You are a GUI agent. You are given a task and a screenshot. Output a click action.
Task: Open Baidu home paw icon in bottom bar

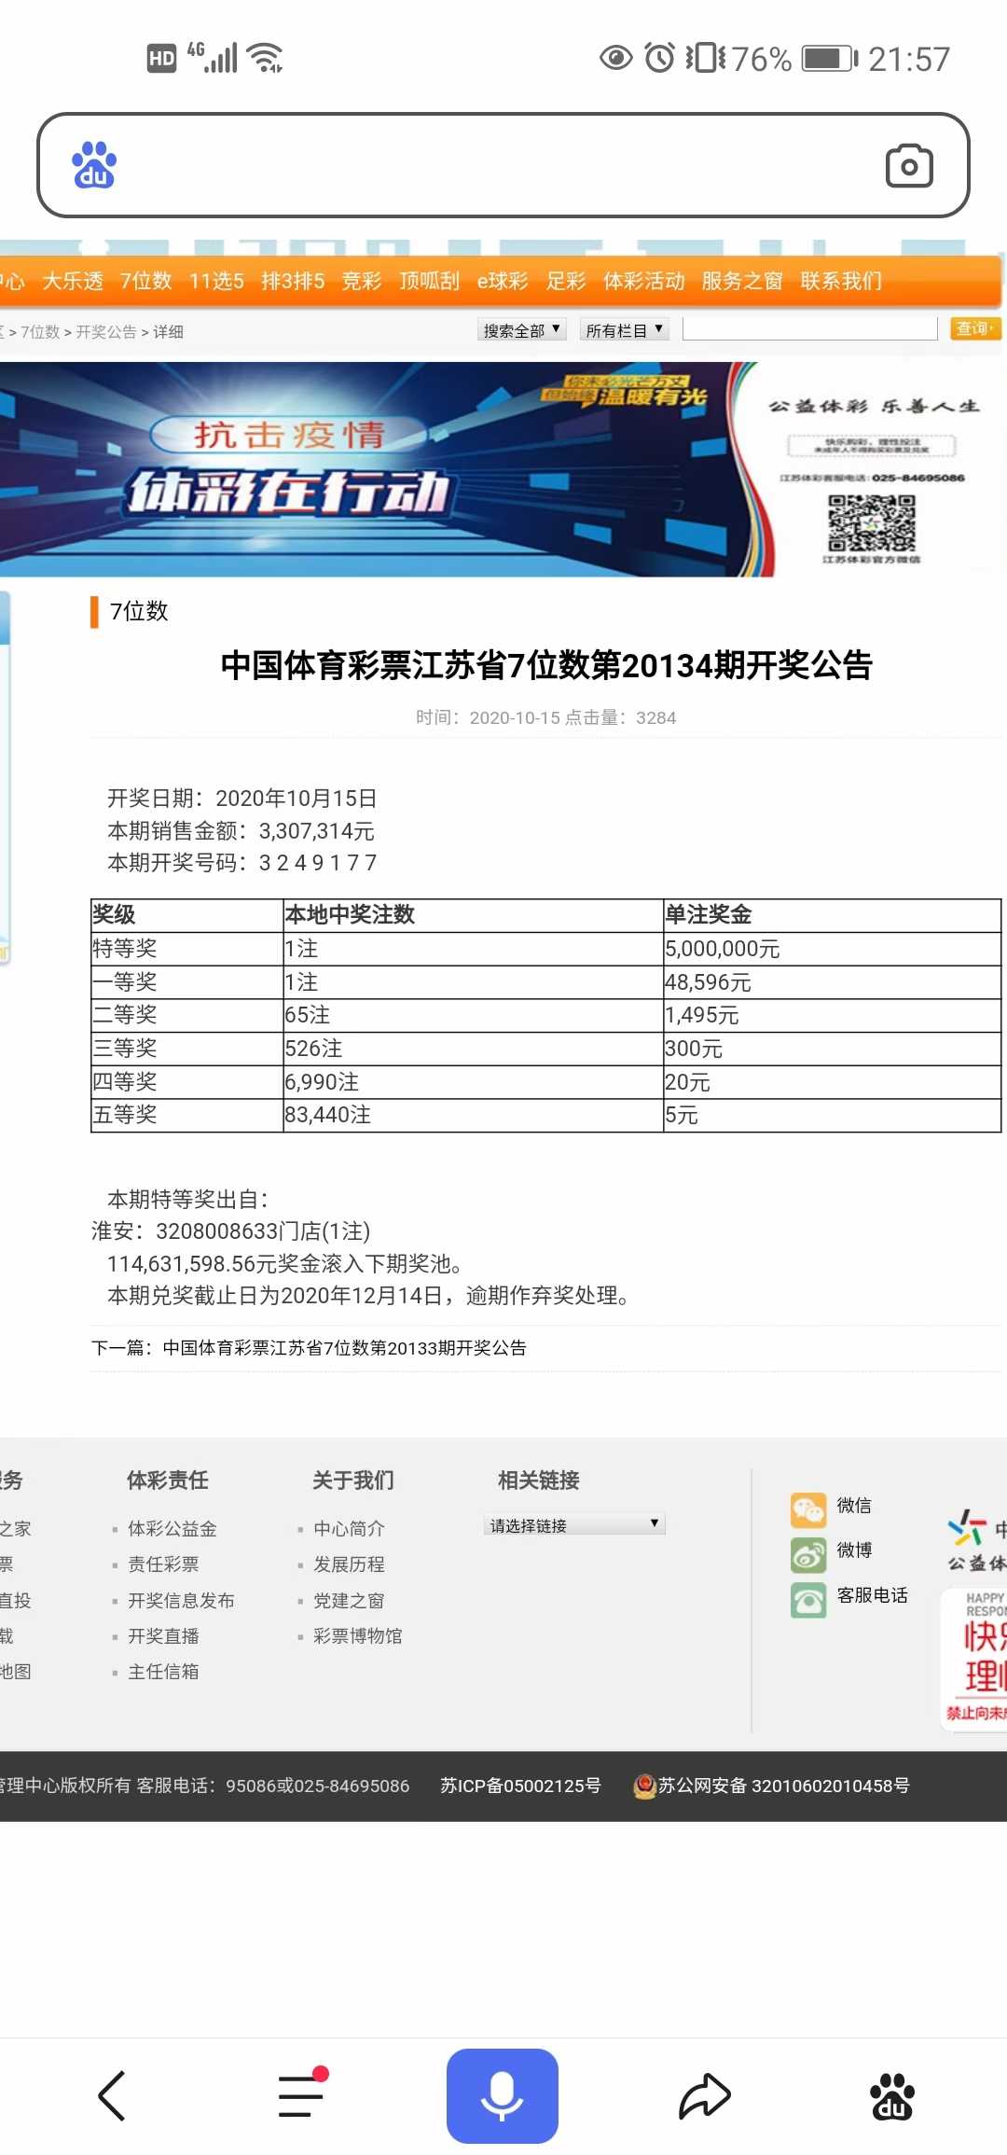click(892, 2096)
